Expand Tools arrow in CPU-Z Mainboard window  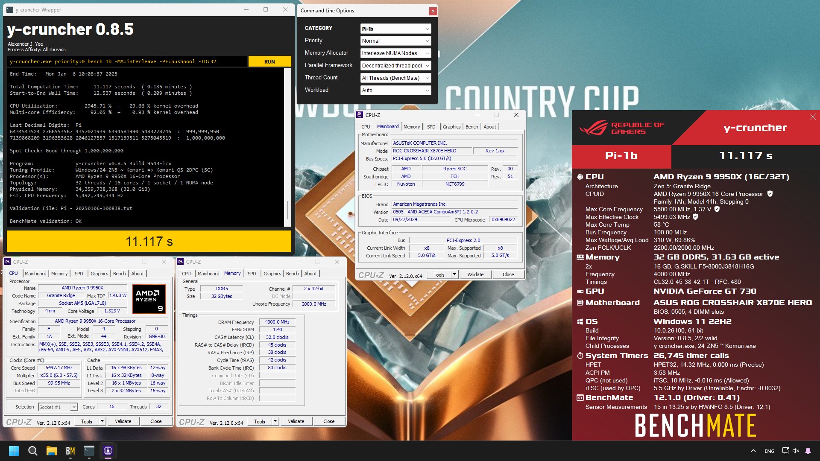454,274
